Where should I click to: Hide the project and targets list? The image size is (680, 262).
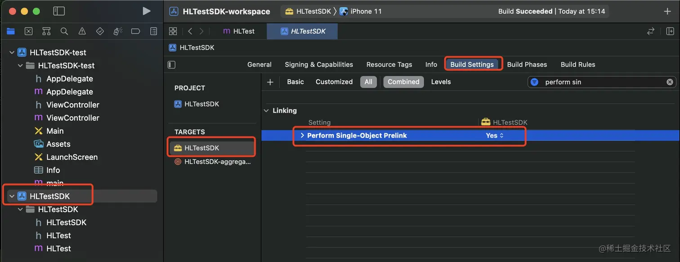[x=171, y=65]
